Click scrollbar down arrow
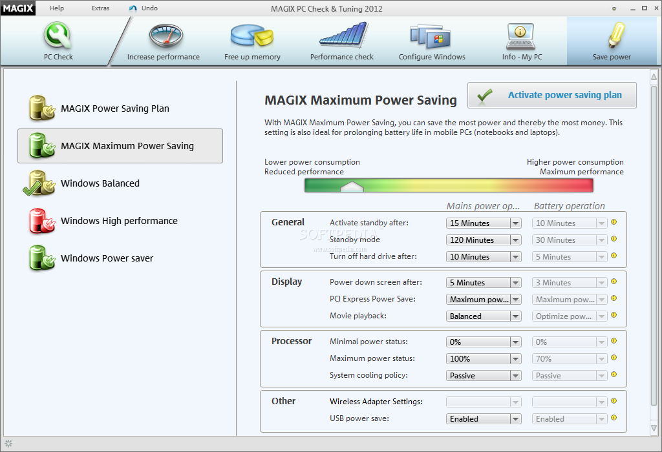The image size is (662, 452). point(654,428)
